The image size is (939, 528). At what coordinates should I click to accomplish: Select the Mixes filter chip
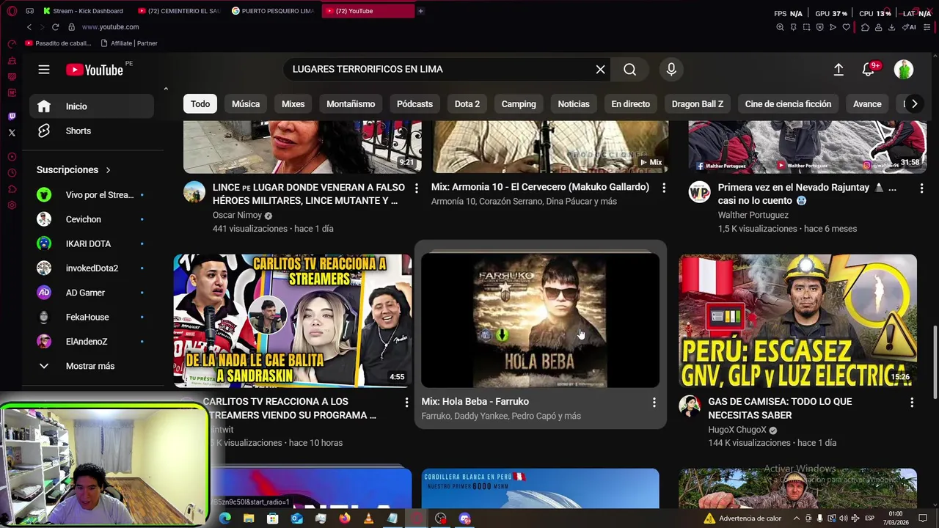coord(293,103)
